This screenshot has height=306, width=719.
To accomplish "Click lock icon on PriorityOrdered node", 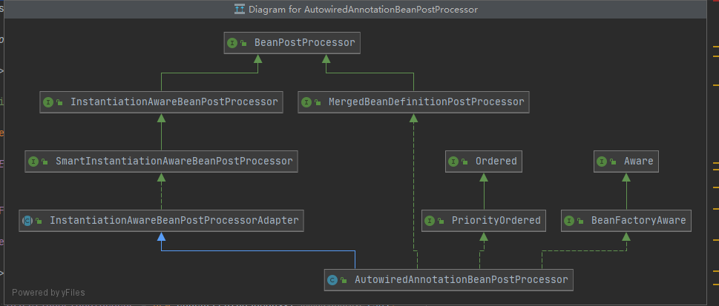I will [441, 222].
